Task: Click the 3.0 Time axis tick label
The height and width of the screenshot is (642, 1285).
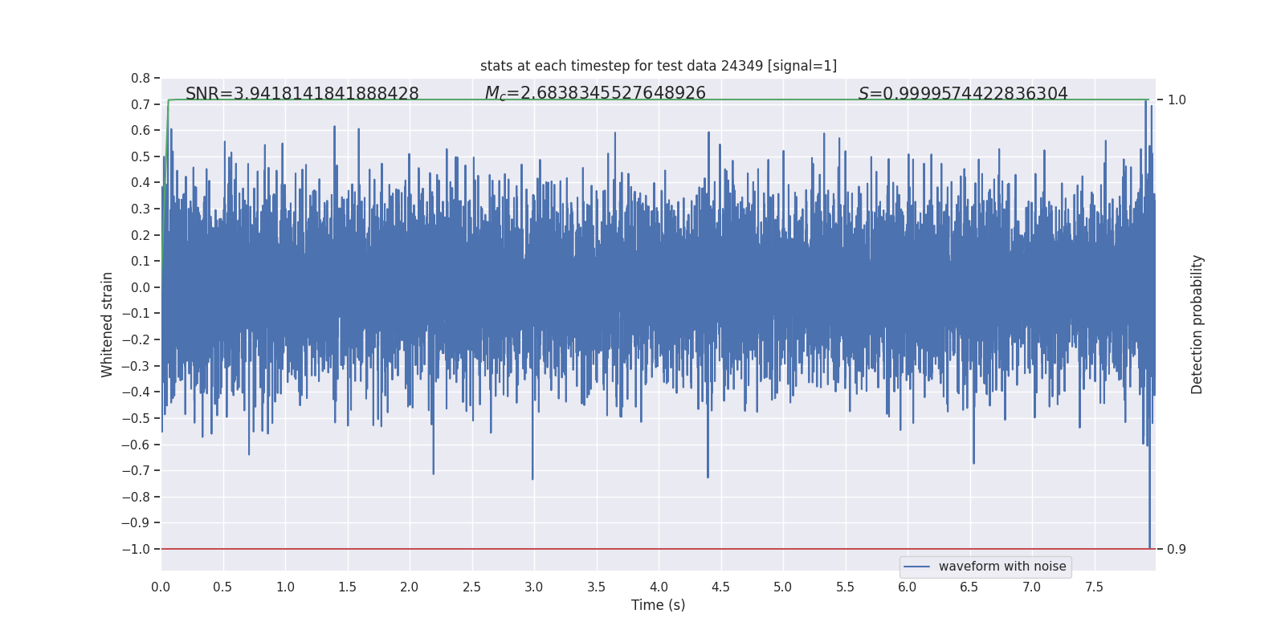Action: pyautogui.click(x=534, y=587)
